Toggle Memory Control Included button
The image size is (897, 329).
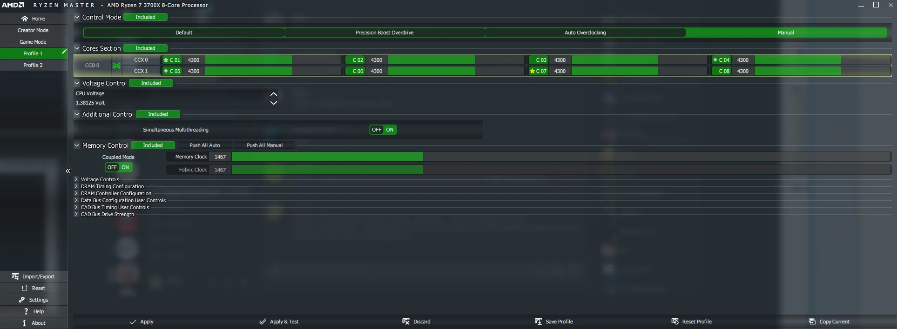[153, 145]
